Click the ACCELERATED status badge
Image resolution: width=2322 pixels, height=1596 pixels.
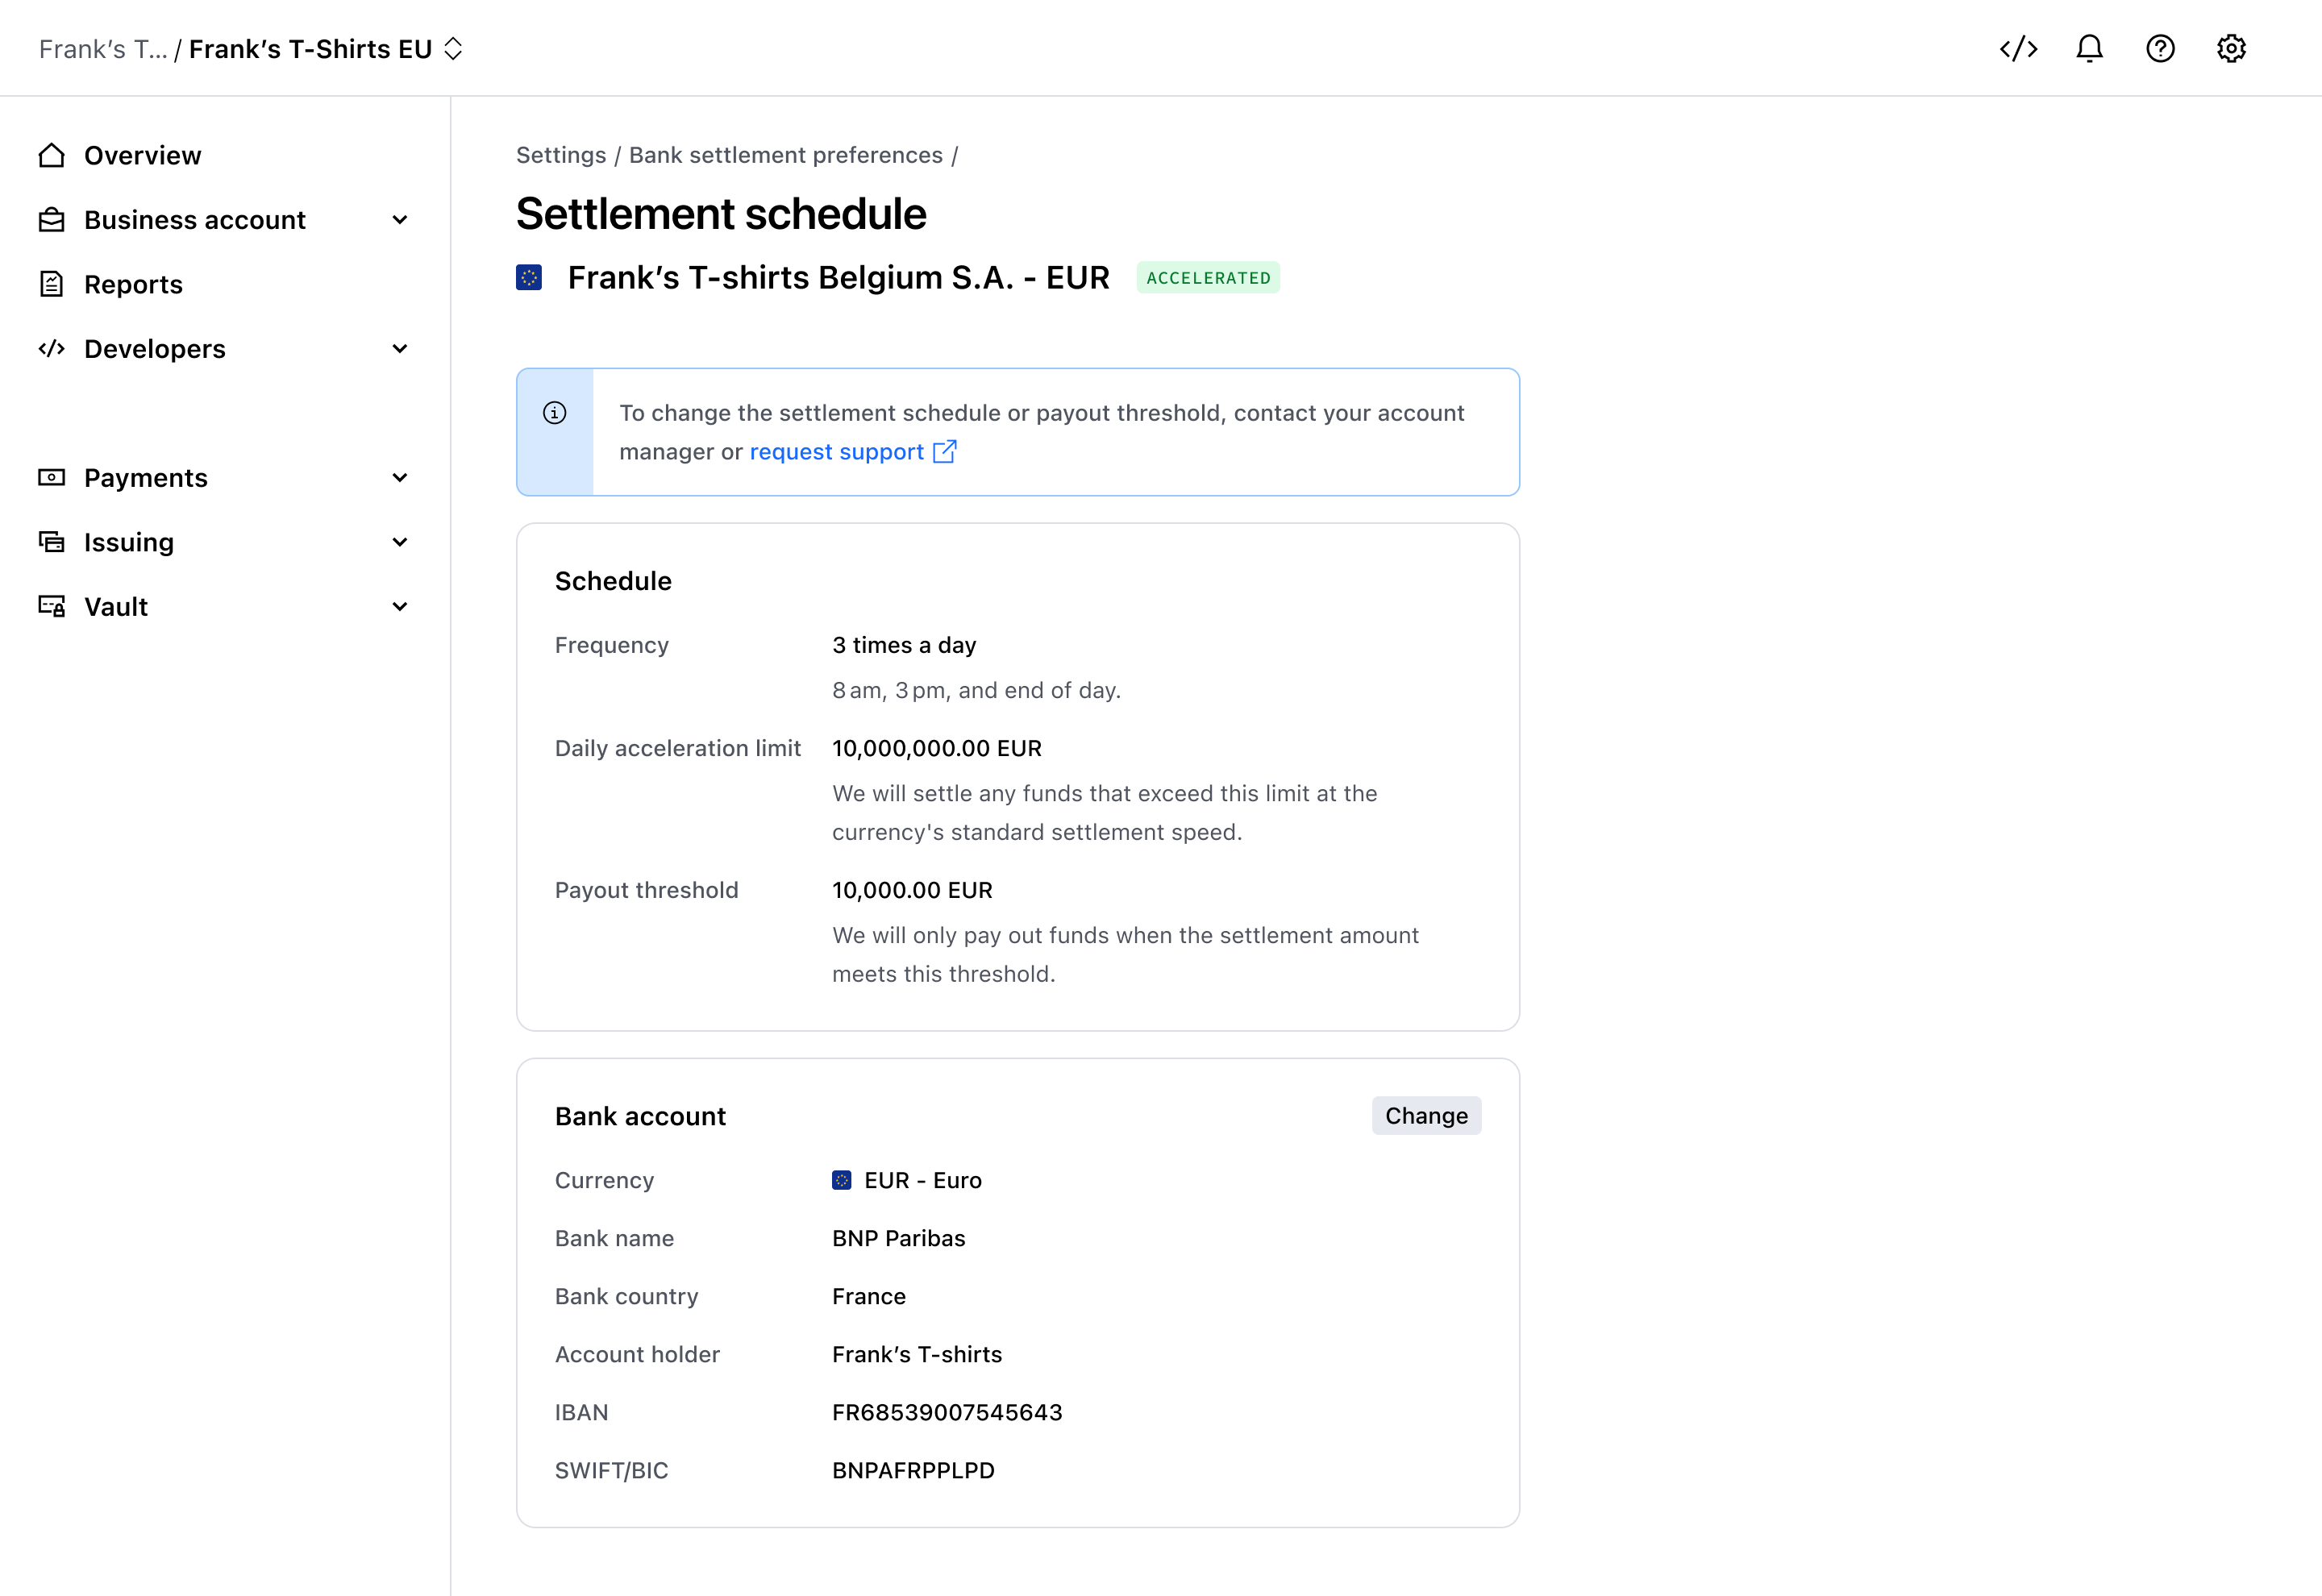[1208, 278]
